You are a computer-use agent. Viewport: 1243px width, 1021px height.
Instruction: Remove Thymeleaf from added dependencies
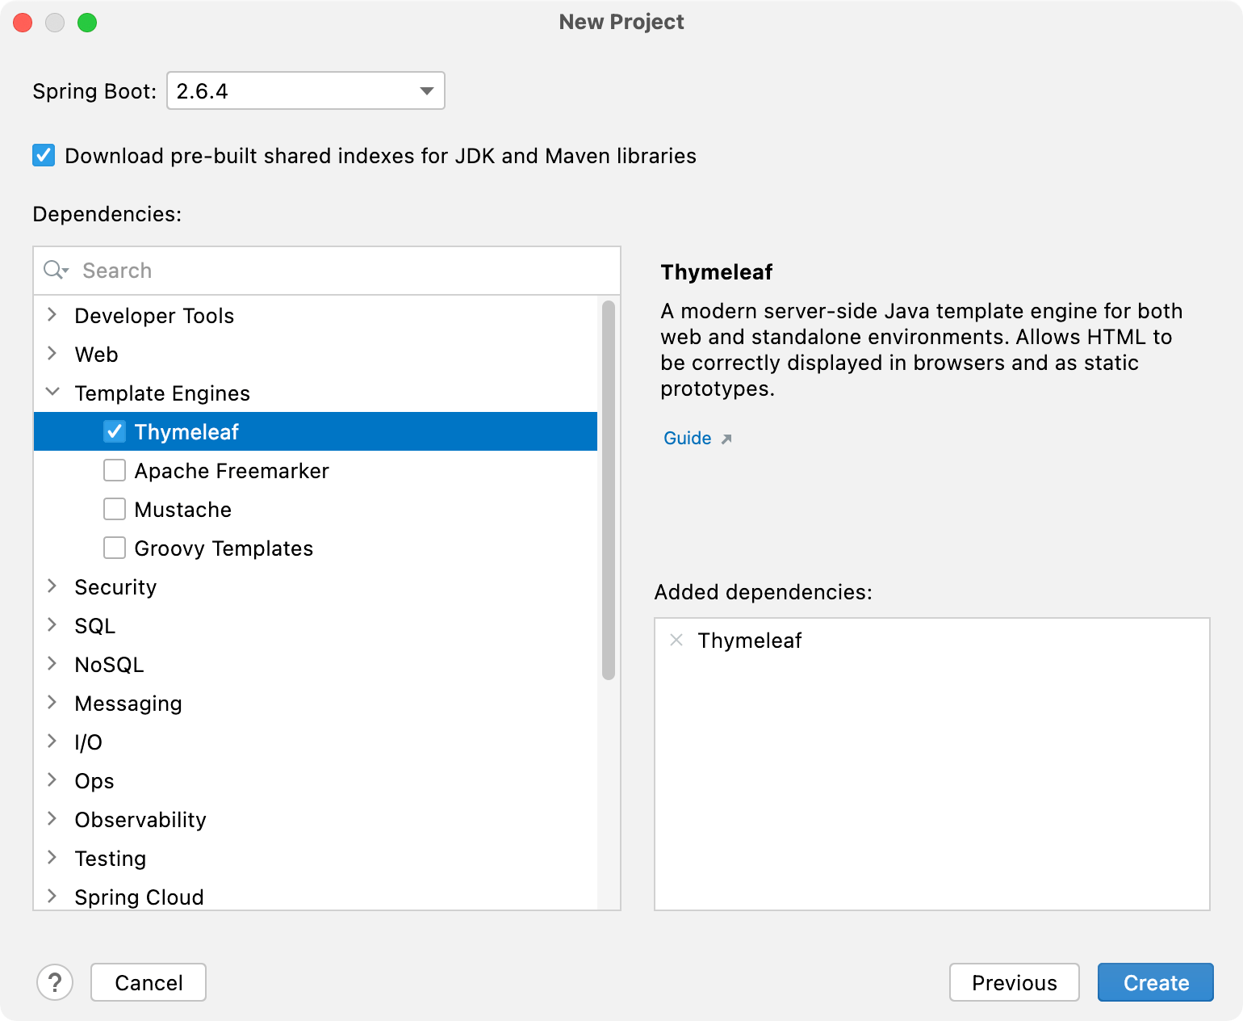click(x=676, y=640)
